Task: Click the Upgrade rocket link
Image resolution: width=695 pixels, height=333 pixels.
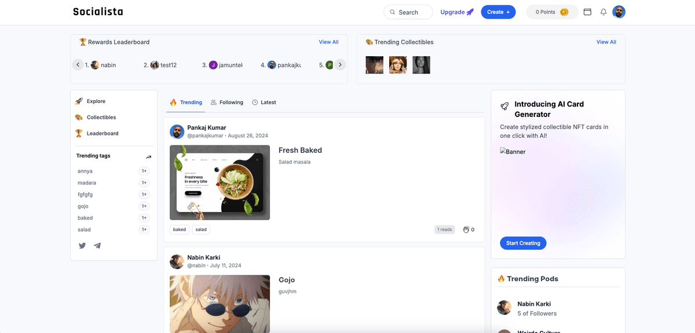Action: [457, 12]
